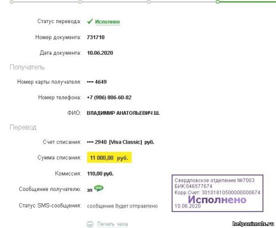Image resolution: width=276 pixels, height=228 pixels.
Task: Click recipient name ВЛАДИМИР АНАТОЛЬЕВИЧ Ш.
Action: [123, 113]
